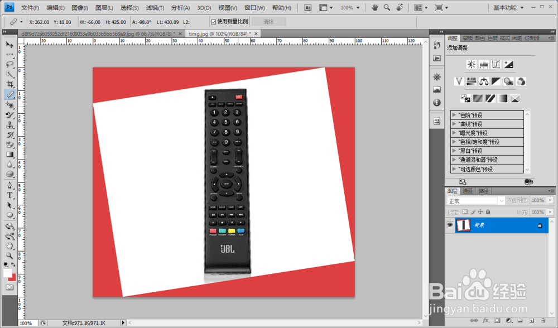Select the Zoom tool in toolbox

[x=9, y=255]
